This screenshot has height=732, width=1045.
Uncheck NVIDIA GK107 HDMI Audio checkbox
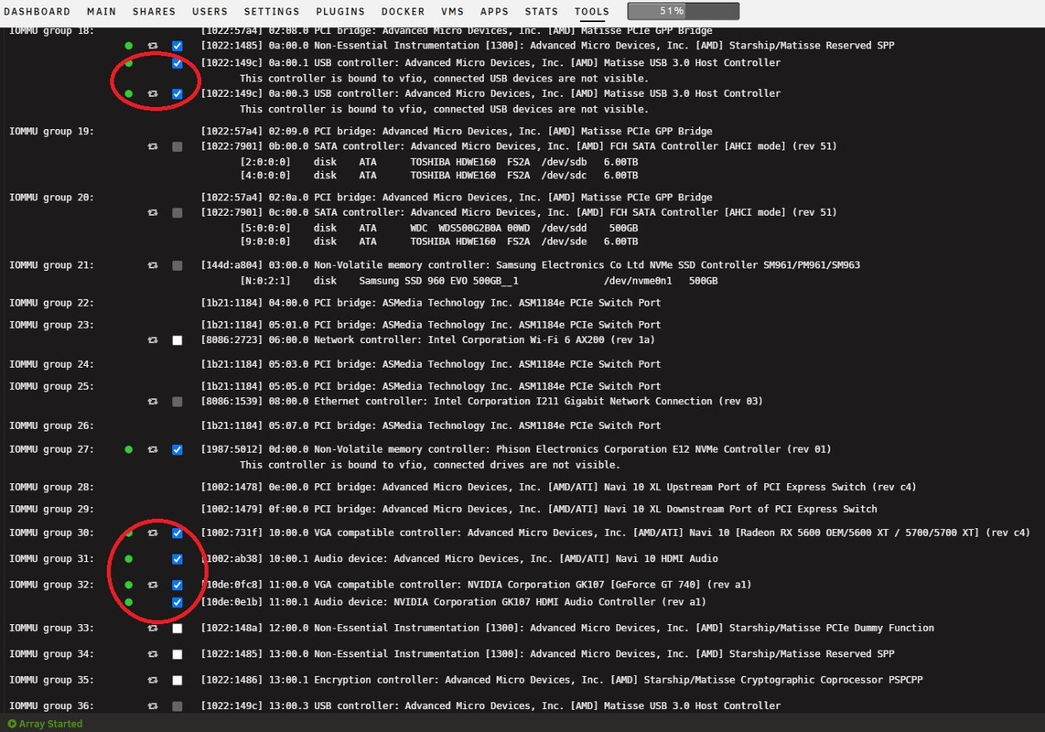pos(178,602)
